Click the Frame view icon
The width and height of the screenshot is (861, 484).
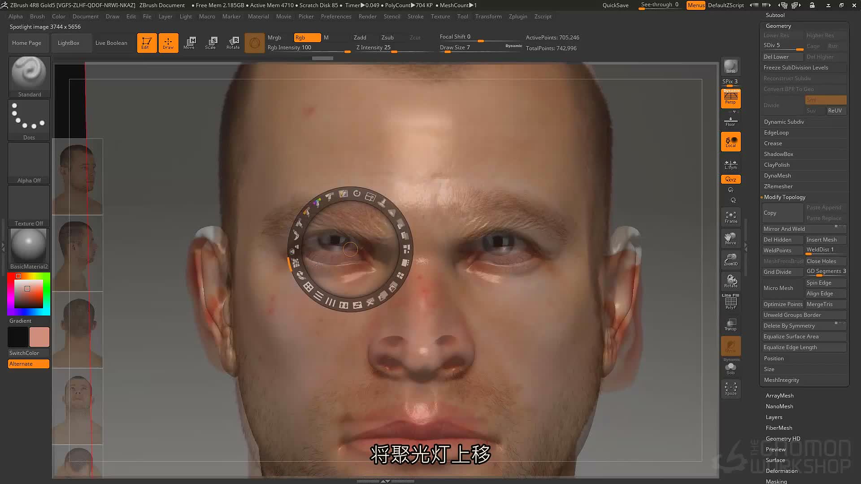(731, 217)
